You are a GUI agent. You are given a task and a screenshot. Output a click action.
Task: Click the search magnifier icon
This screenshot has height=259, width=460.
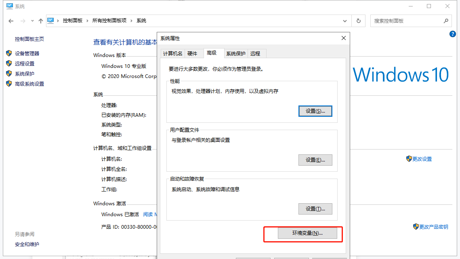pos(446,21)
